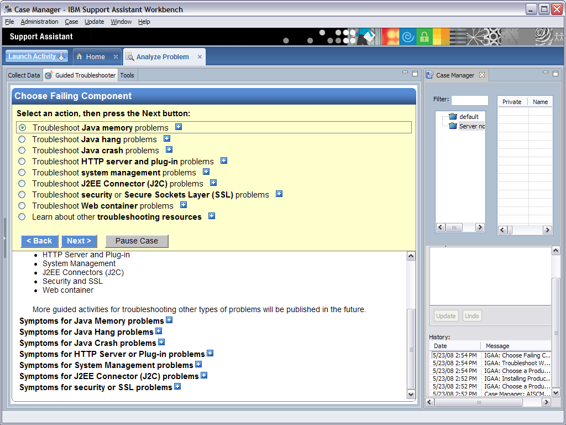Close the Analyze Problem tab

coord(200,57)
